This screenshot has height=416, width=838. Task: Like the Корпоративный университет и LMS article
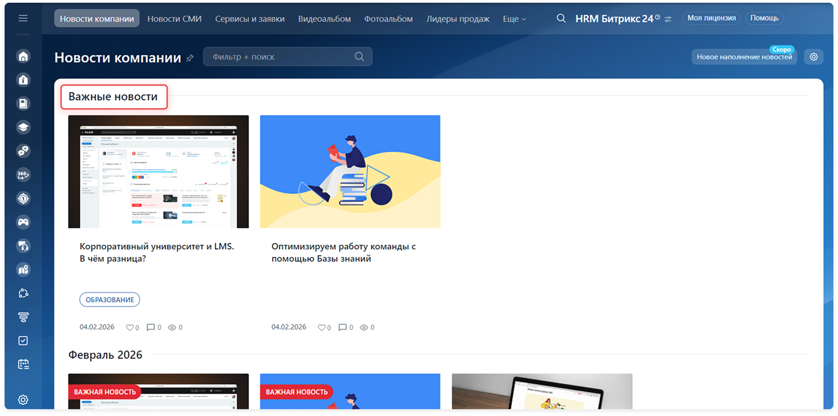click(130, 327)
